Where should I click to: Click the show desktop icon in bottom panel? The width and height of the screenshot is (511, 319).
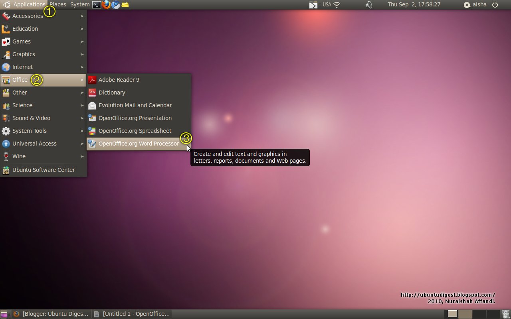(x=4, y=314)
